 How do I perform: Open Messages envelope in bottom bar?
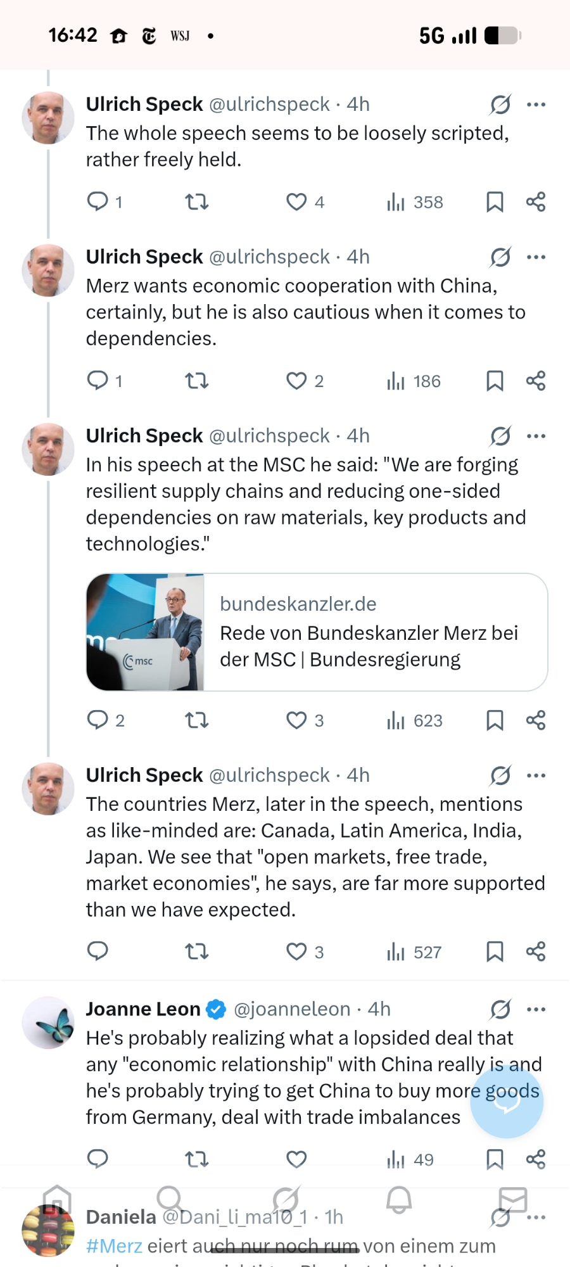tap(513, 1199)
